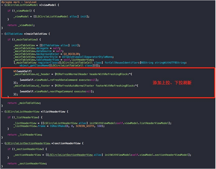Click the 'if (!_sectionHeaderView) {' line

pos(27,149)
